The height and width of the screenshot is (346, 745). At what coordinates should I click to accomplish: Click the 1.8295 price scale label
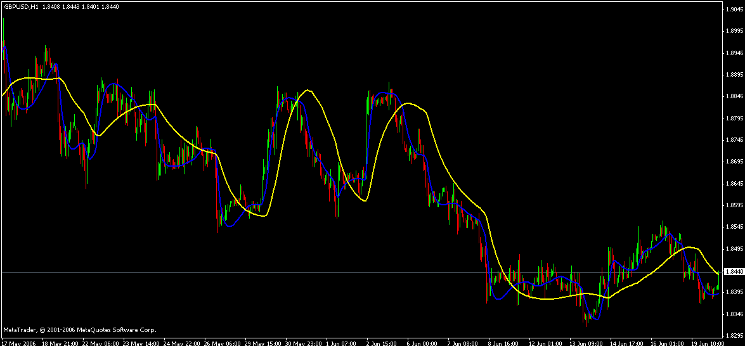click(x=734, y=336)
